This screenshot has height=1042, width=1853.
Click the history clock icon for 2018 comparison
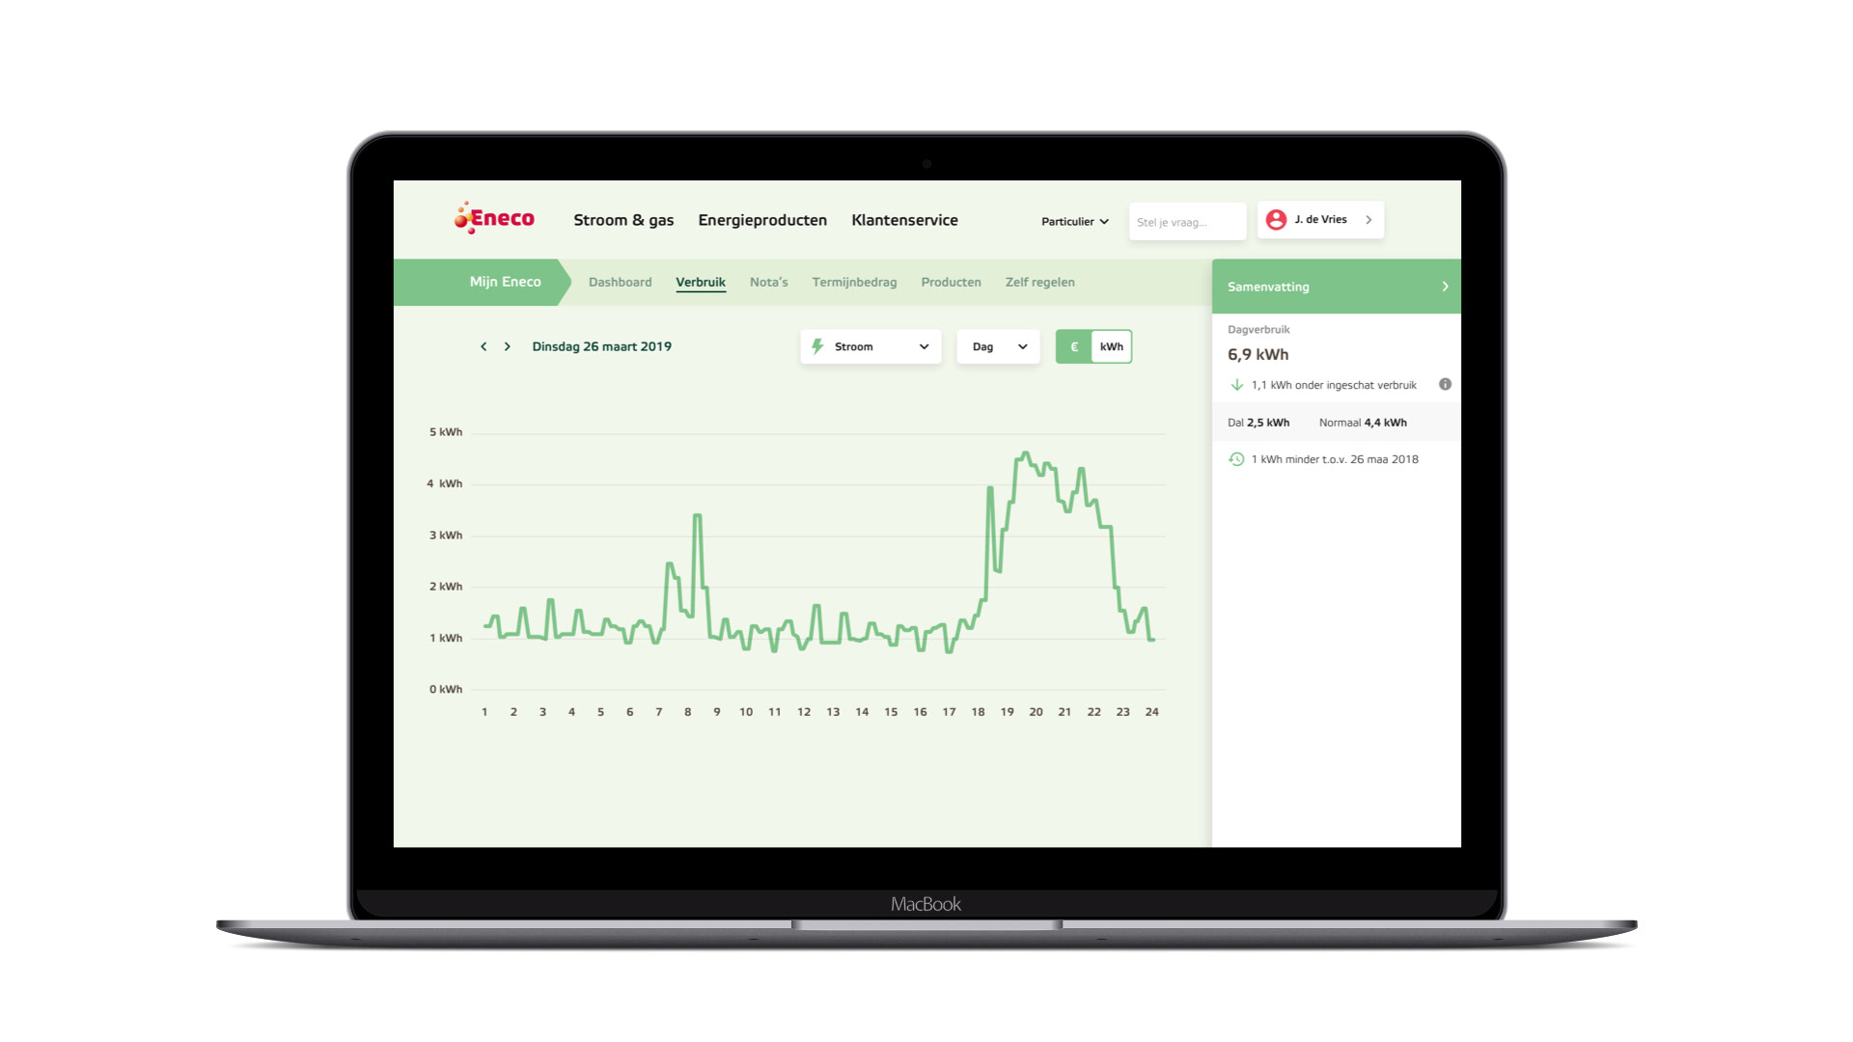[1236, 459]
